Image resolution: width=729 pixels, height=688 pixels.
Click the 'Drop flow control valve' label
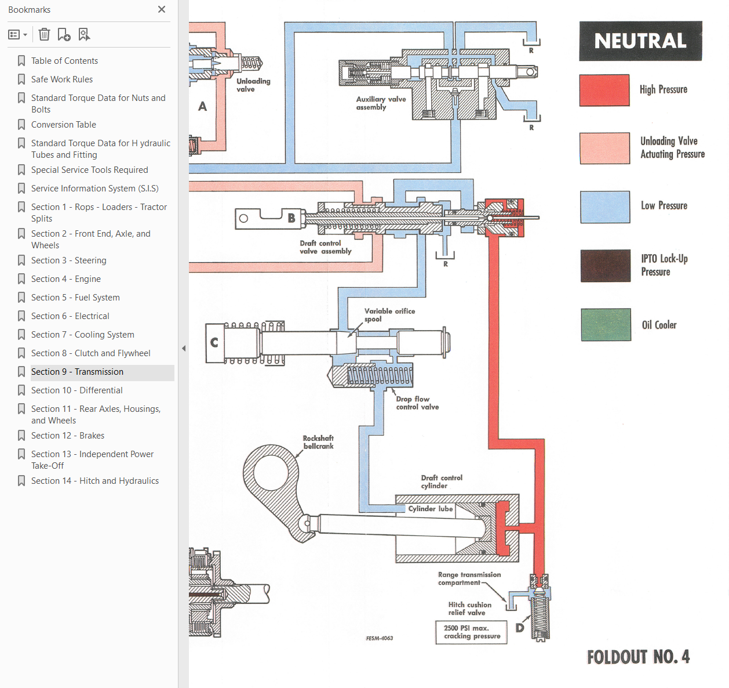pos(417,403)
